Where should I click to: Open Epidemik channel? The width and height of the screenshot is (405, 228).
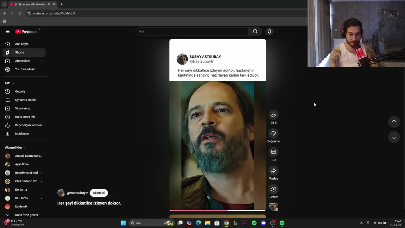[24, 206]
